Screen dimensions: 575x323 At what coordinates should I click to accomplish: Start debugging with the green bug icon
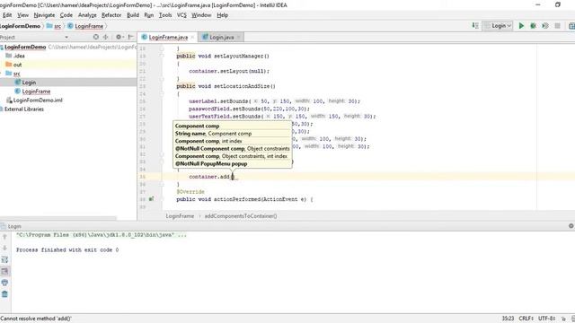point(533,26)
